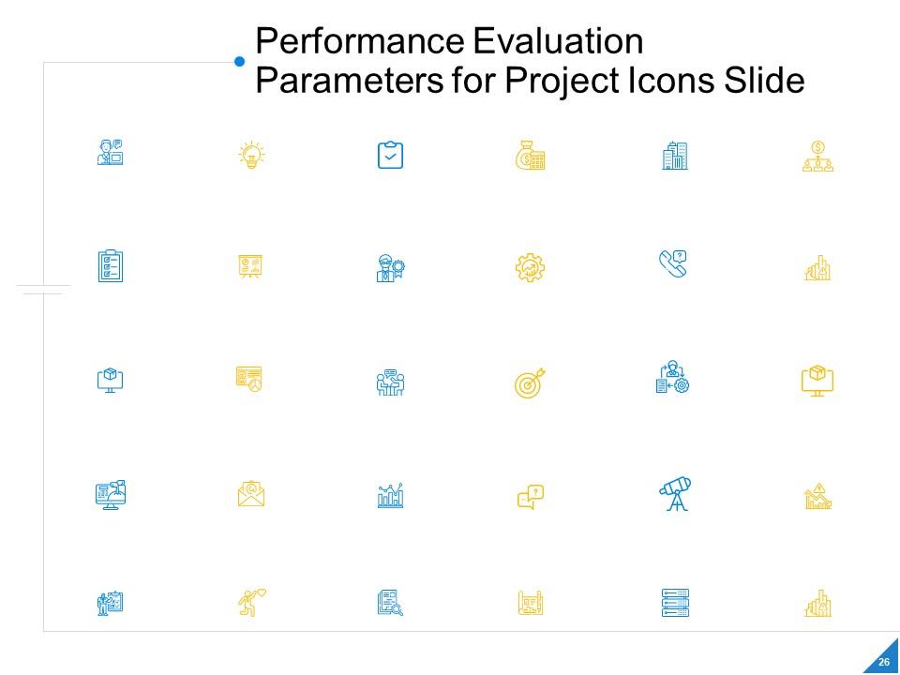This screenshot has width=900, height=675.
Task: Click the document with magnifying glass icon
Action: click(x=390, y=603)
